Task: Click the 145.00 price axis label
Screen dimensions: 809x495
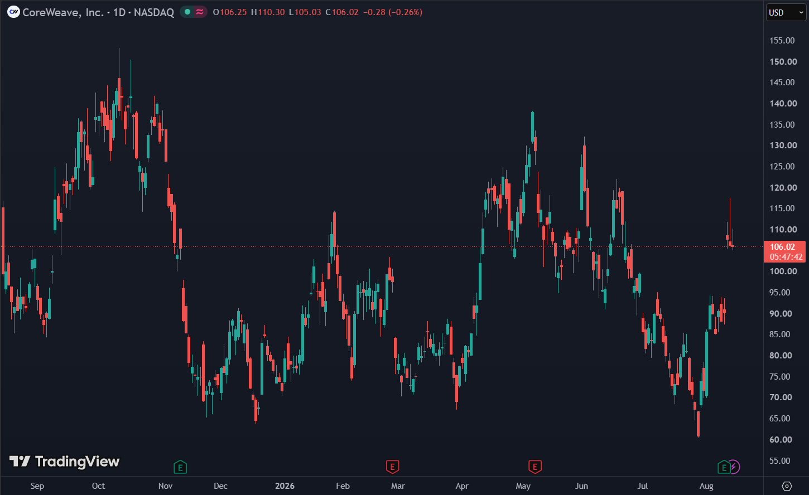Action: (x=782, y=82)
